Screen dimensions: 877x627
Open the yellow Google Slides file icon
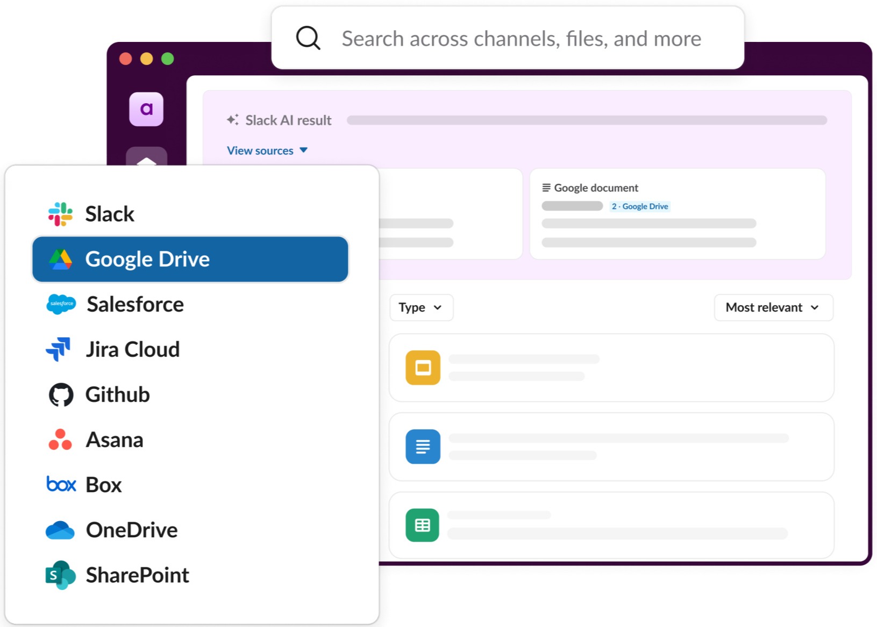coord(423,368)
